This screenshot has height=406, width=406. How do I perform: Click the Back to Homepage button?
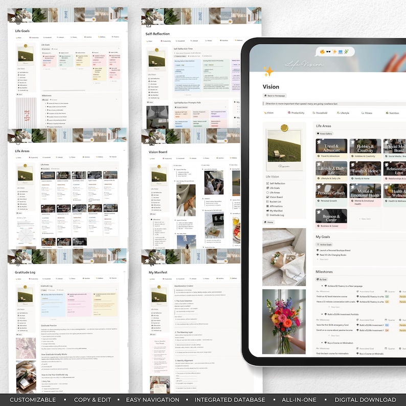pos(275,96)
